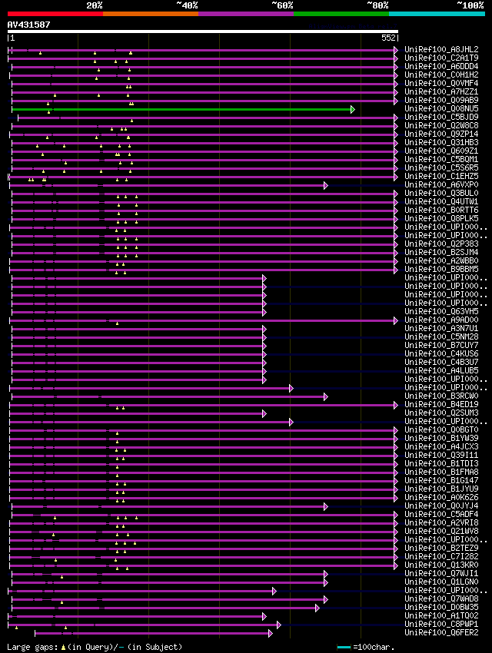This screenshot has height=653, width=492.
Task: Select the purple Q6FER2 alignment bar
Action: pyautogui.click(x=152, y=634)
